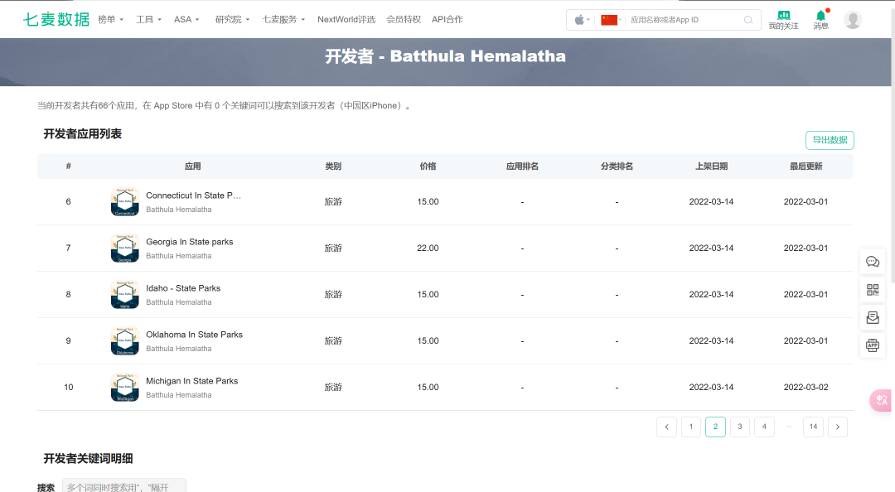This screenshot has height=492, width=895.
Task: Click price 22.00 in Georgia row
Action: [428, 248]
